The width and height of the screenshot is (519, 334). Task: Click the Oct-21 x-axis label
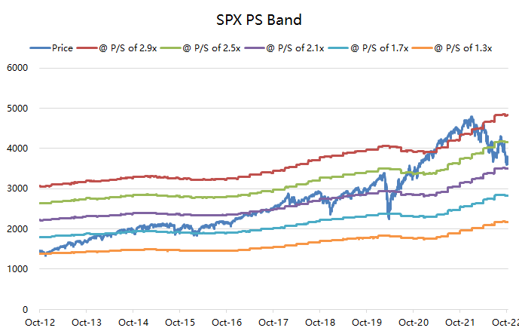click(x=460, y=323)
